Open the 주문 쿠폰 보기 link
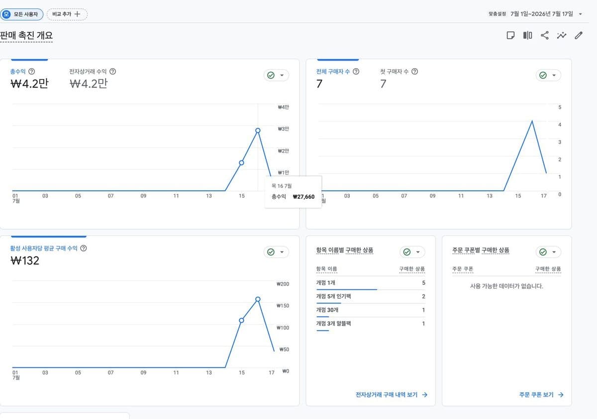597x419 pixels. click(541, 395)
